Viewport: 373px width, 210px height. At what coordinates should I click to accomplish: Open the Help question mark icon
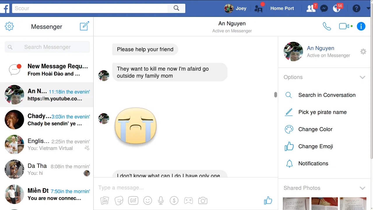click(356, 8)
